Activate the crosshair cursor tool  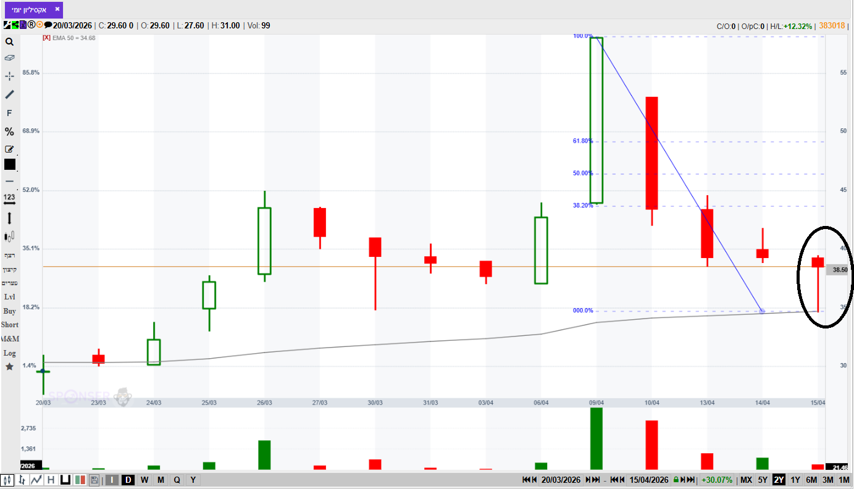coord(9,76)
